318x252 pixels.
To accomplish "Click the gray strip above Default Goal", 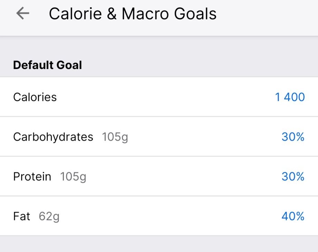I will pyautogui.click(x=159, y=46).
